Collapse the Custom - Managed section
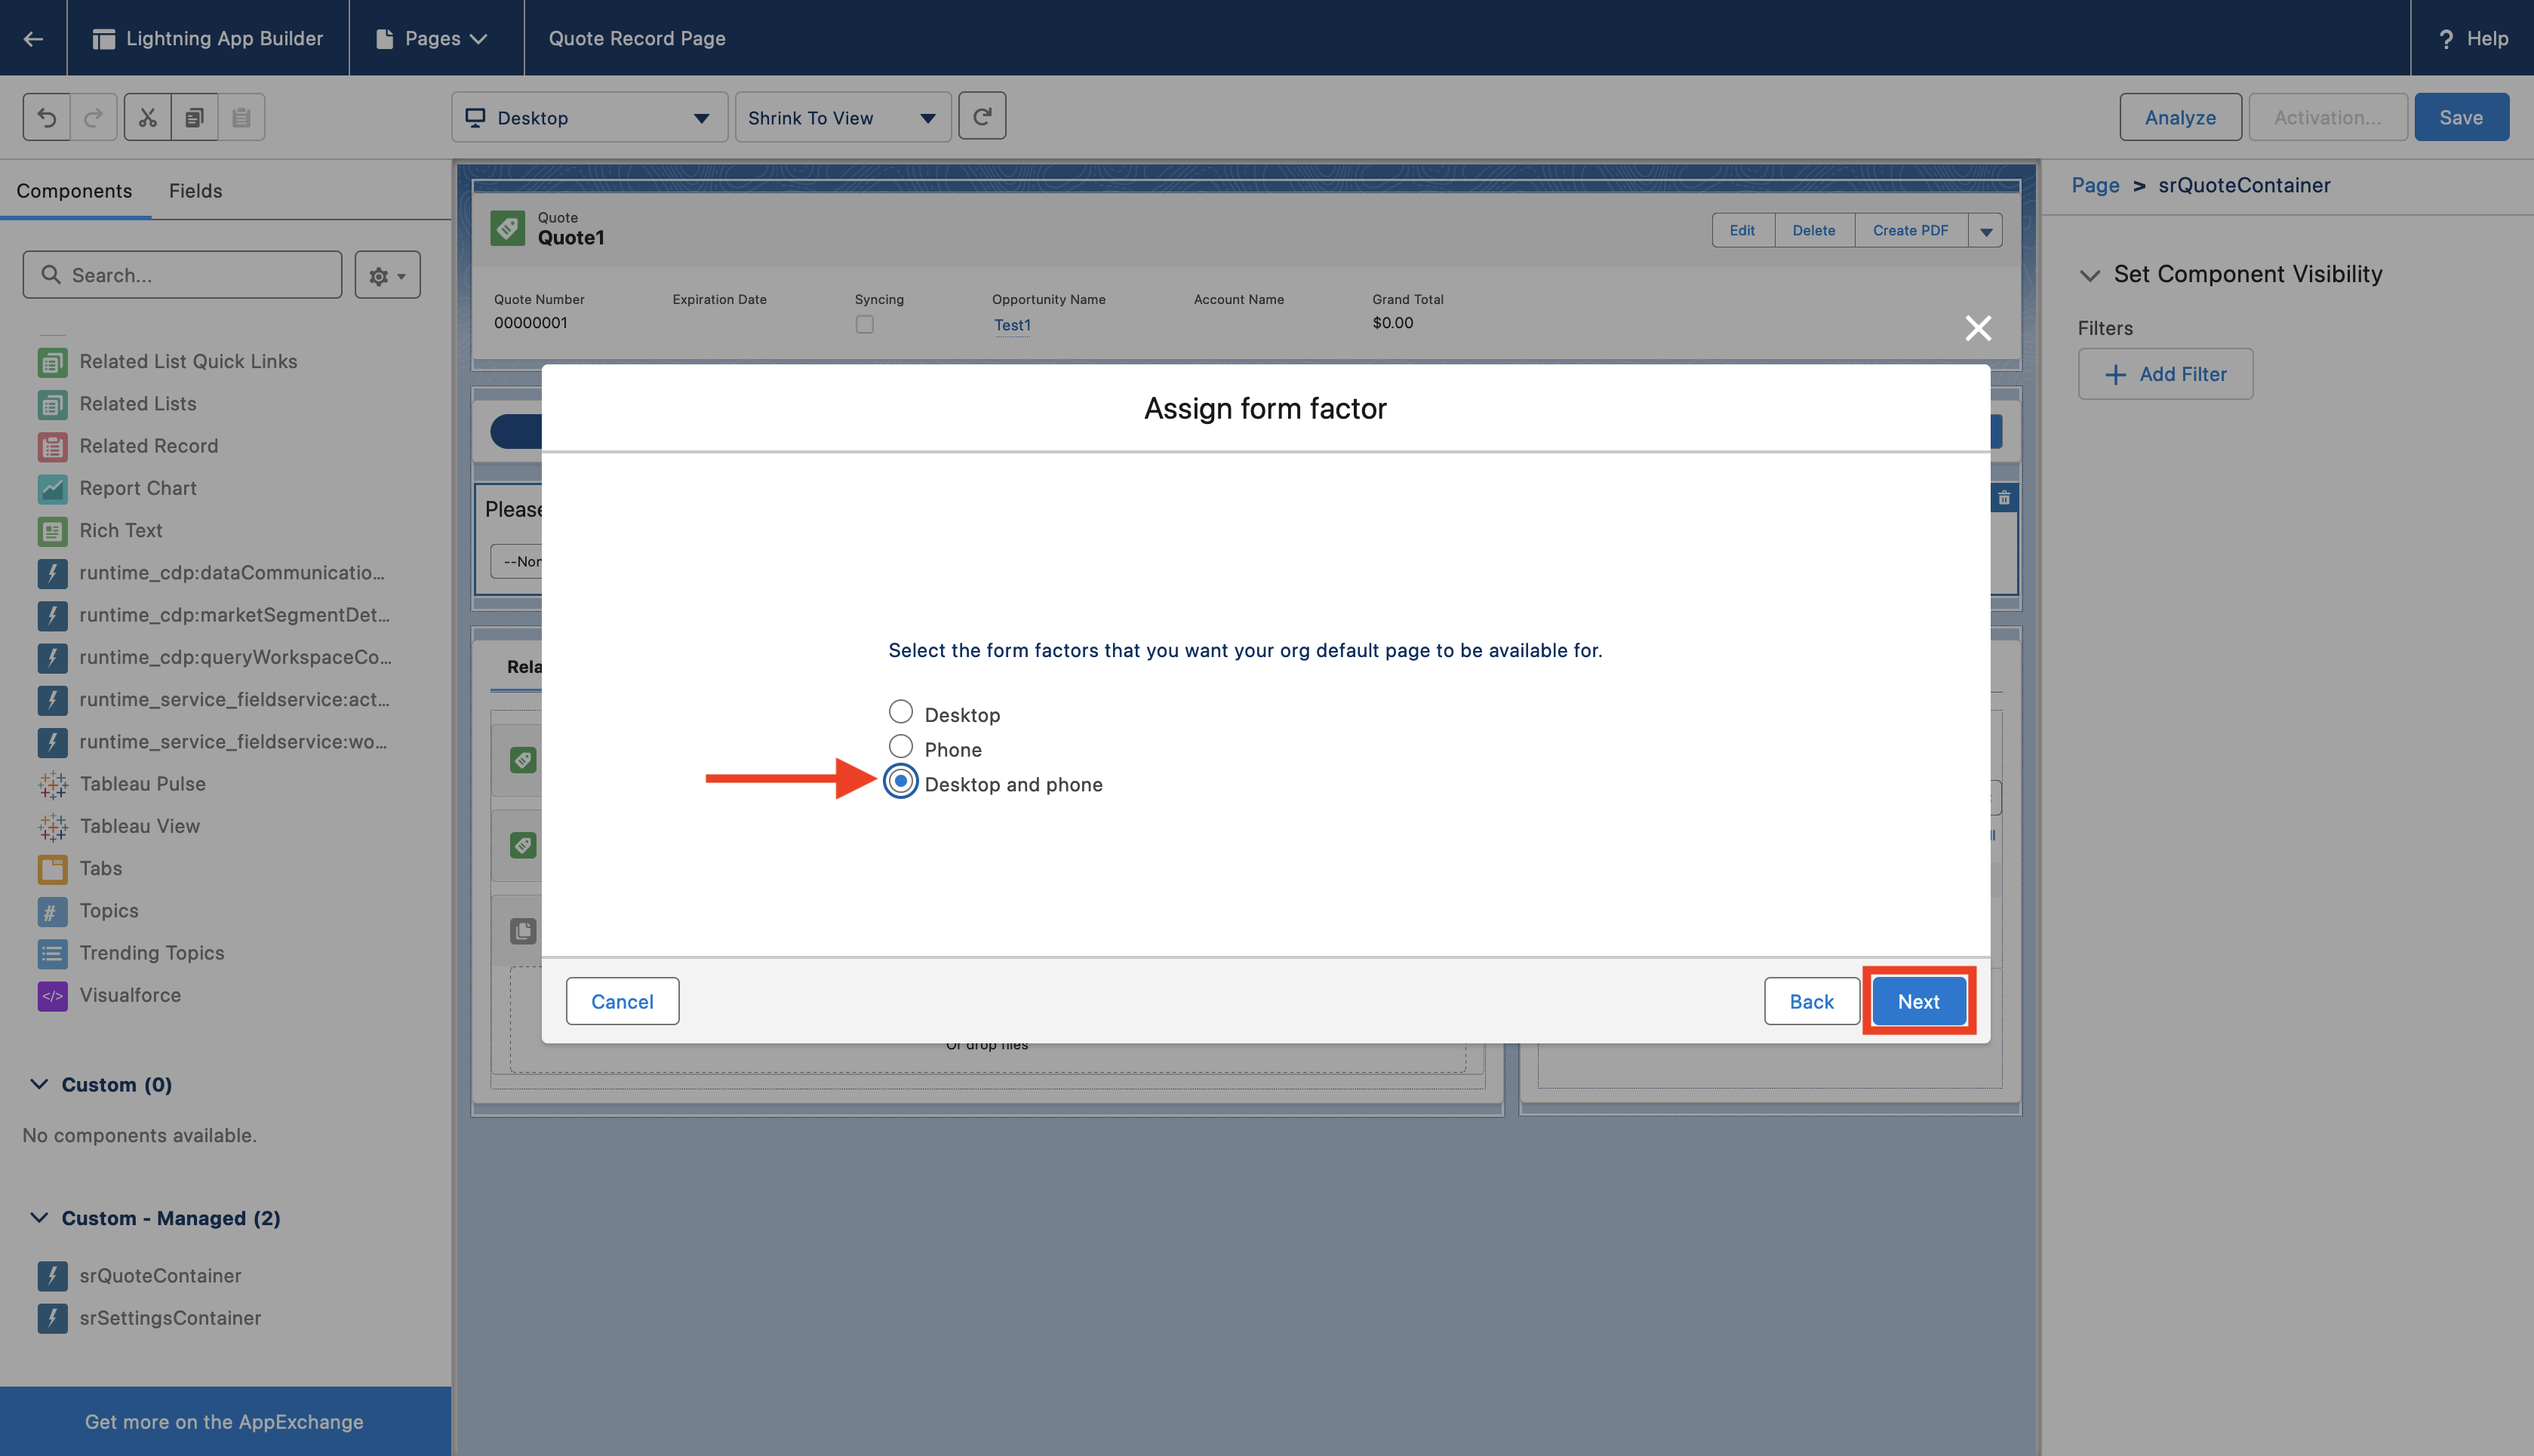Image resolution: width=2534 pixels, height=1456 pixels. [39, 1217]
